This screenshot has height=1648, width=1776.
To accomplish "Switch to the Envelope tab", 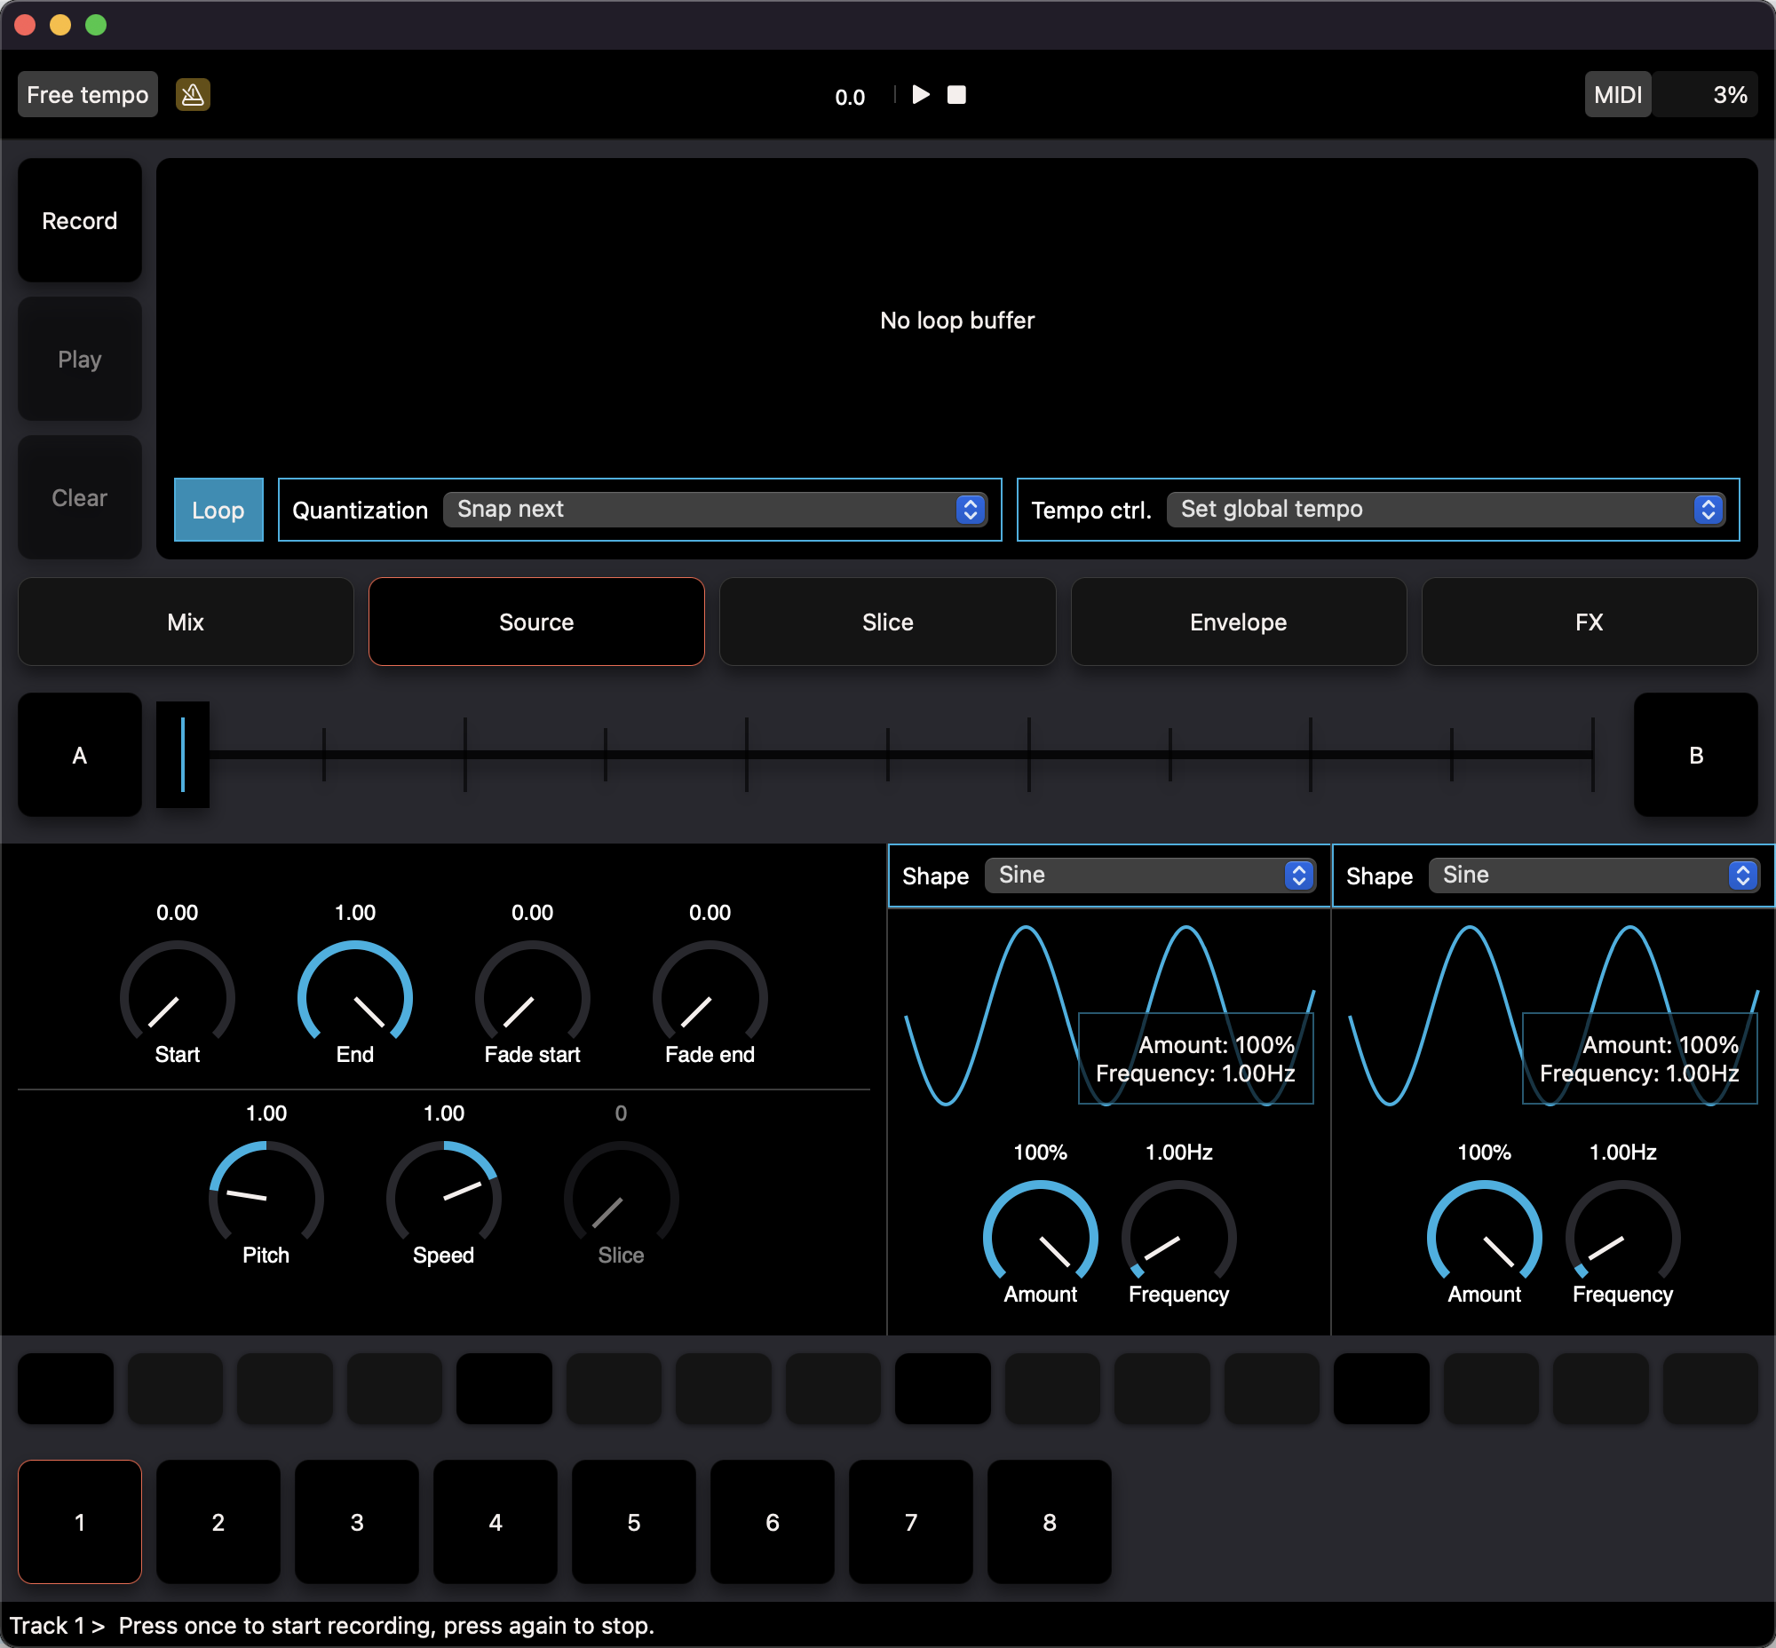I will (x=1237, y=622).
